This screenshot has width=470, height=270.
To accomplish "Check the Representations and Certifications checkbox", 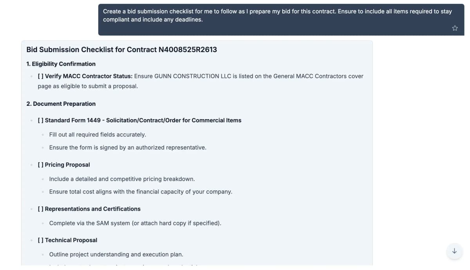I will tap(40, 209).
